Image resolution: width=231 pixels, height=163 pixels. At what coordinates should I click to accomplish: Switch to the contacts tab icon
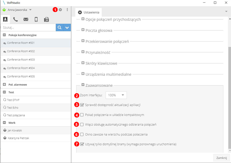[5, 19]
